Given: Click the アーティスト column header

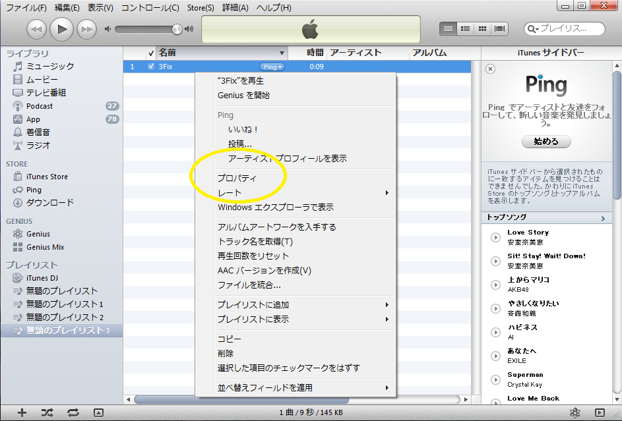Looking at the screenshot, I should [x=356, y=53].
